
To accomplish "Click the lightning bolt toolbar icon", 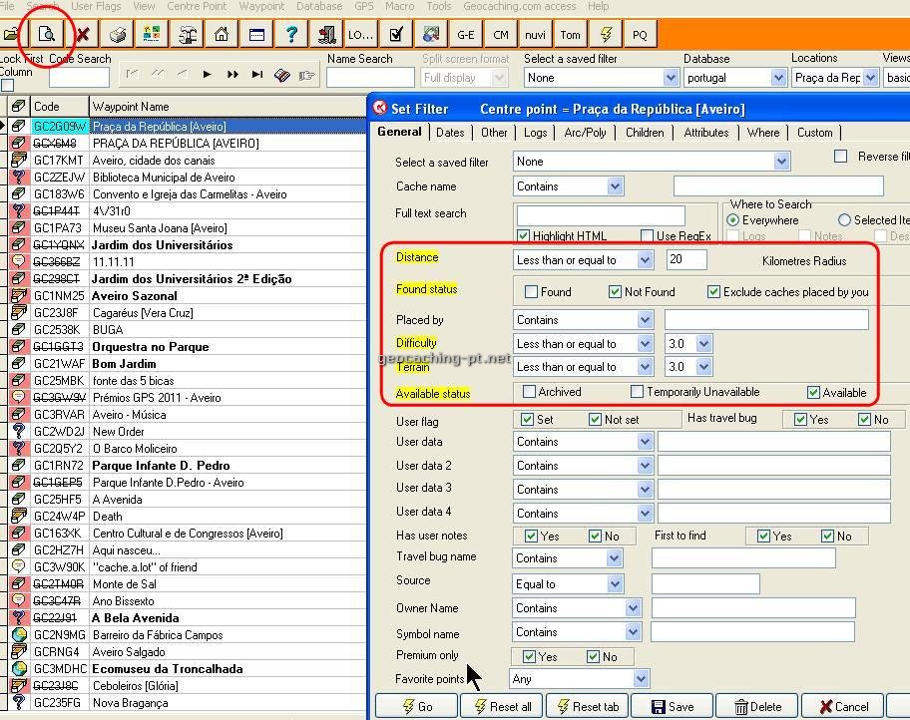I will 605,34.
